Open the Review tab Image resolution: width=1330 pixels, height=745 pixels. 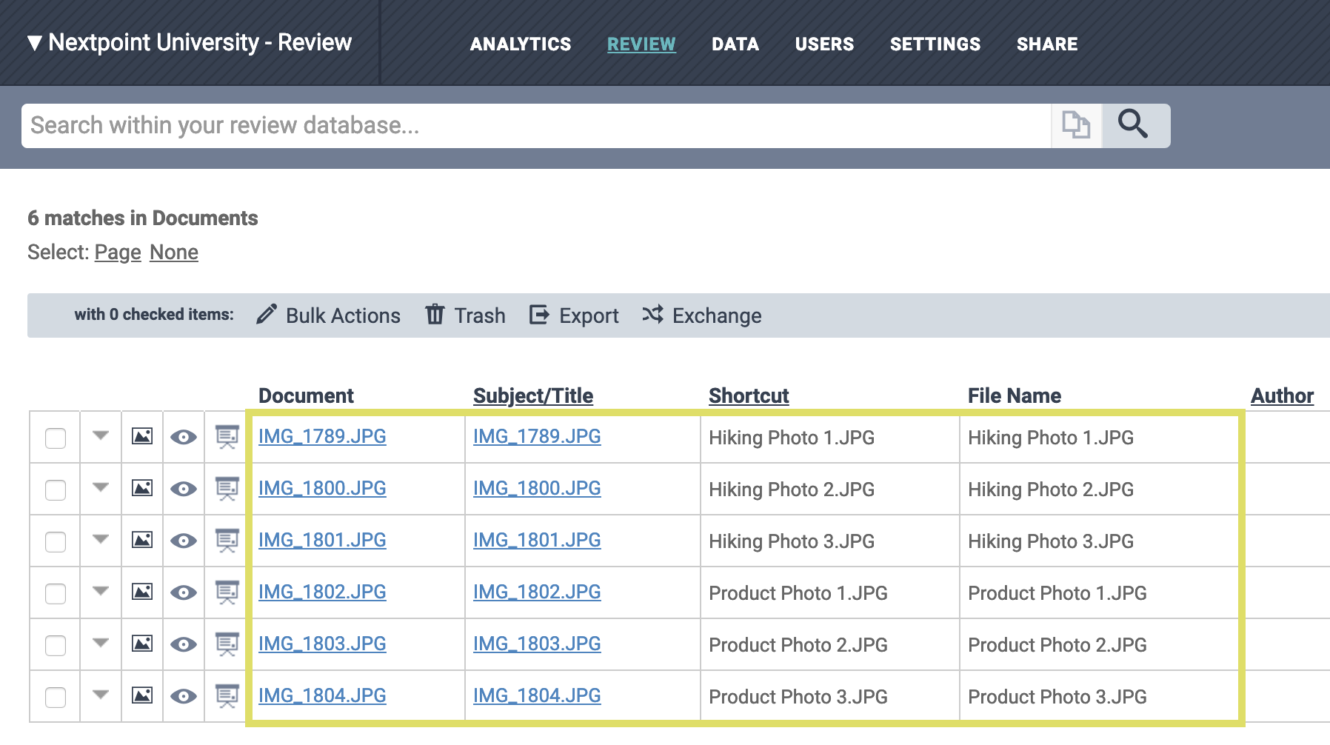point(641,44)
